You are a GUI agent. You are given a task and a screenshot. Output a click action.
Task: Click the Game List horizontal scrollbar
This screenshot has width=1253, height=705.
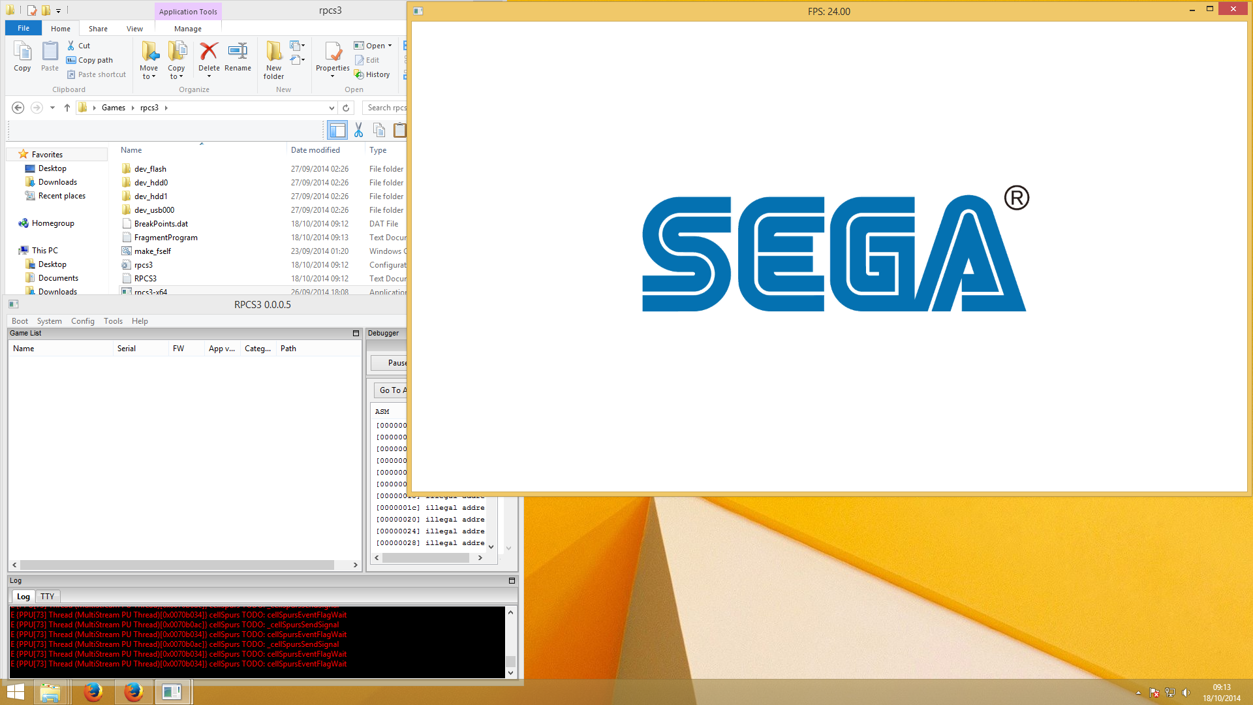coord(177,565)
